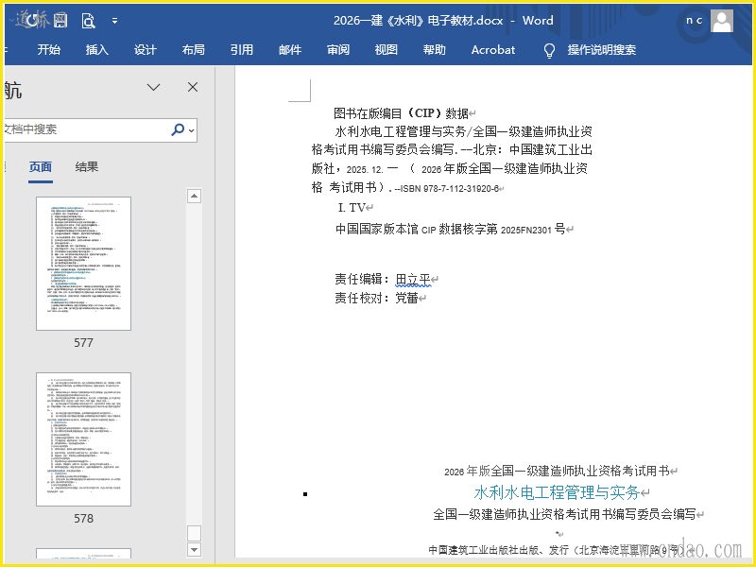This screenshot has height=567, width=756.
Task: Open the Acrobat ribbon tab
Action: (492, 50)
